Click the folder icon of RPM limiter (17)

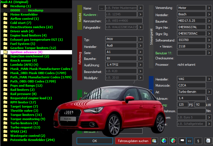[5, 102]
